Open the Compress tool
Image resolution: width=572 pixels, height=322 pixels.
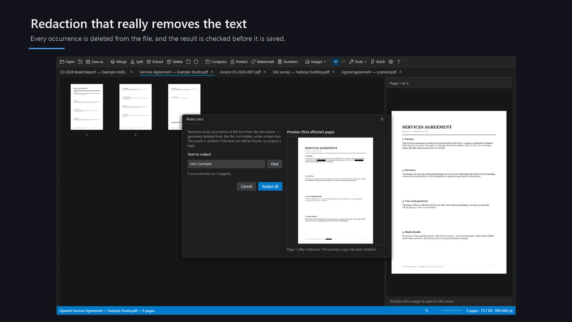(216, 62)
